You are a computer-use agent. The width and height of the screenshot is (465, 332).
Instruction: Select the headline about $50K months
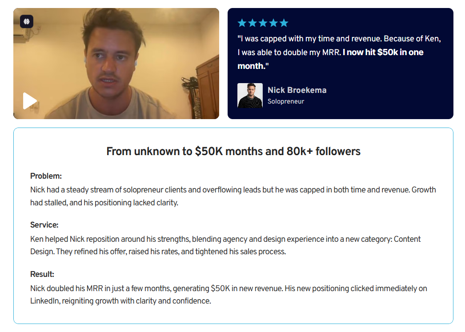[232, 151]
